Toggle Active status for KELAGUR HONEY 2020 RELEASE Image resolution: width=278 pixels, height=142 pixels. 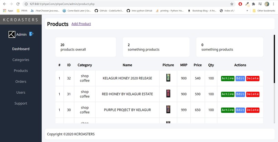[228, 78]
